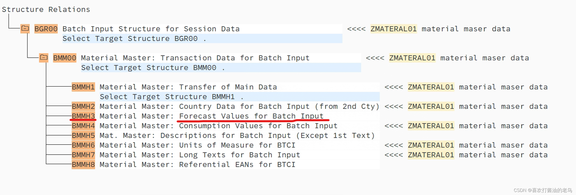Click the BMM00 folder icon

click(44, 58)
